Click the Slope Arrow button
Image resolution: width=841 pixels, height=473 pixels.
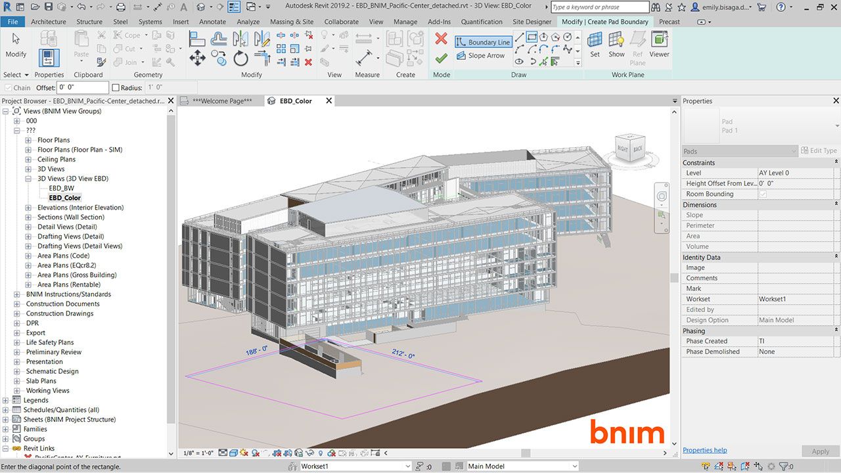[480, 56]
